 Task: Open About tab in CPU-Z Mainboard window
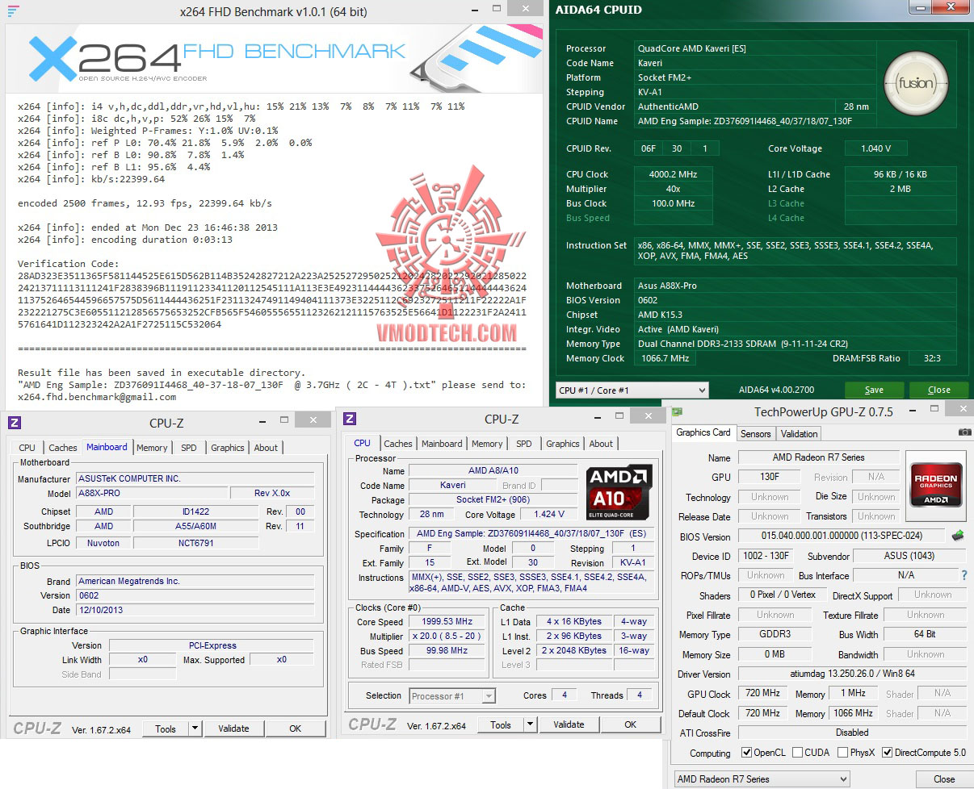click(x=266, y=448)
